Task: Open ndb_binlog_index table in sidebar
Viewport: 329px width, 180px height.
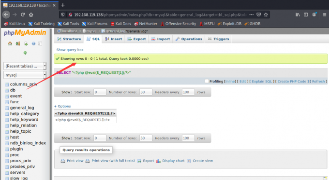Action: (28, 143)
